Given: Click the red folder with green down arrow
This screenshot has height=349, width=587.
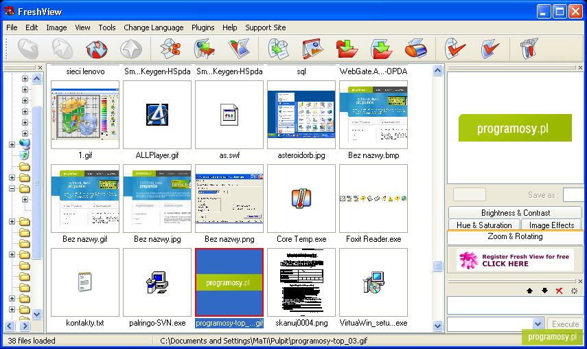Looking at the screenshot, I should 347,49.
